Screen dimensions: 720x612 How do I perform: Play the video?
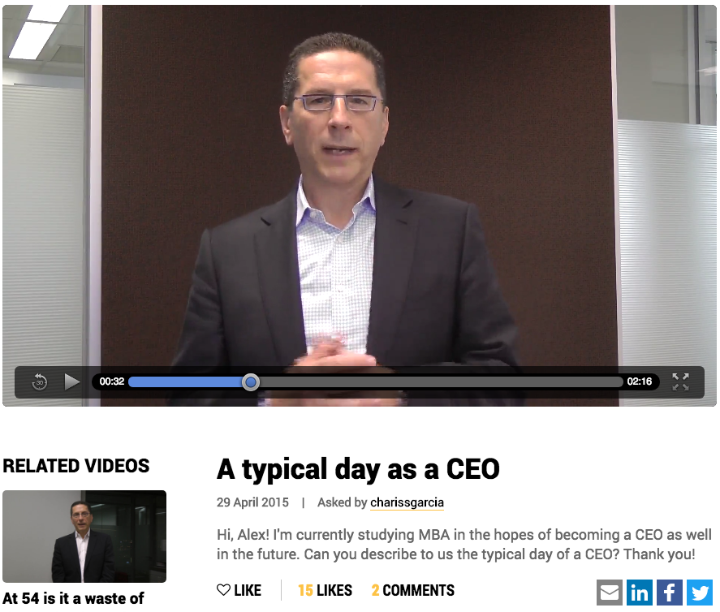71,381
